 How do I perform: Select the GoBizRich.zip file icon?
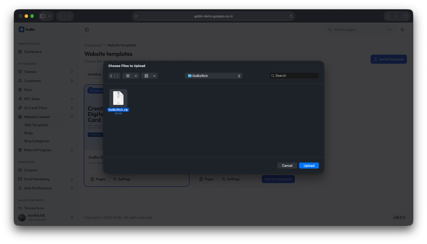click(118, 98)
